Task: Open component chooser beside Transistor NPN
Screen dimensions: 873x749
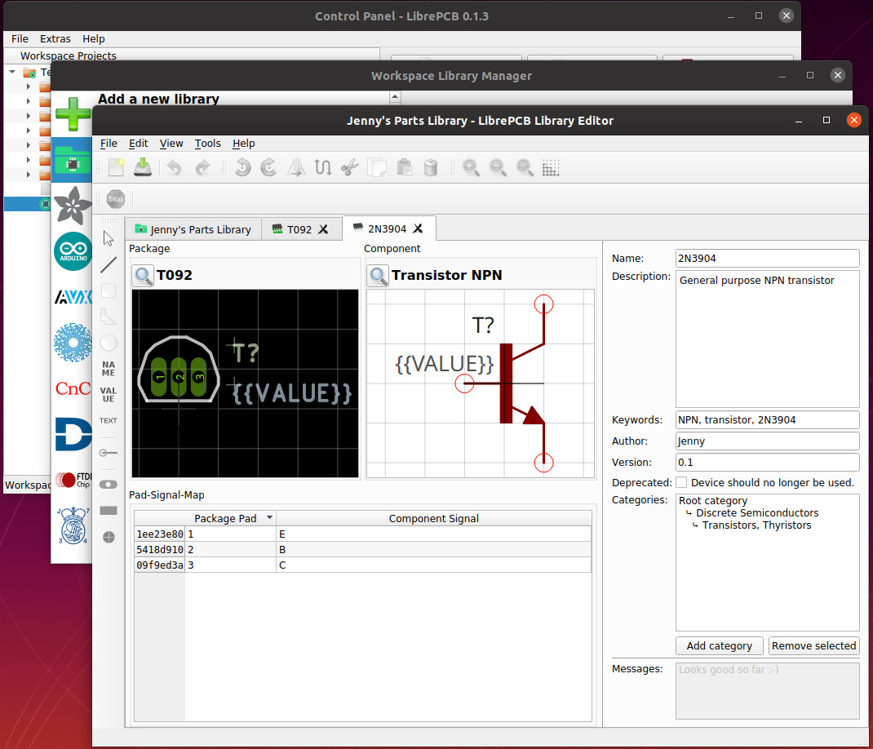Action: click(x=378, y=276)
